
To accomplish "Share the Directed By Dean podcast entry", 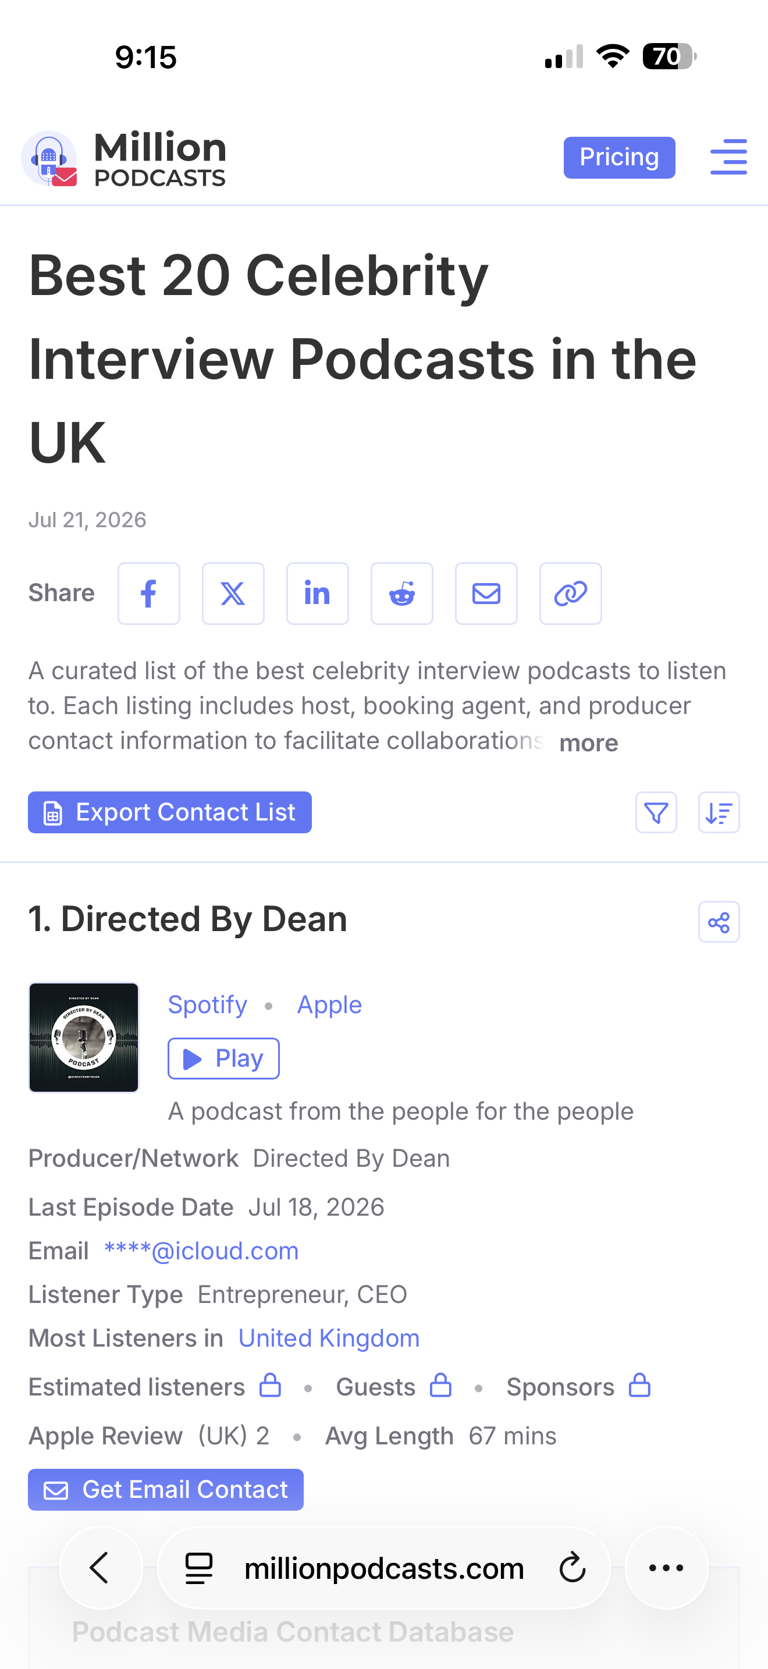I will tap(719, 922).
